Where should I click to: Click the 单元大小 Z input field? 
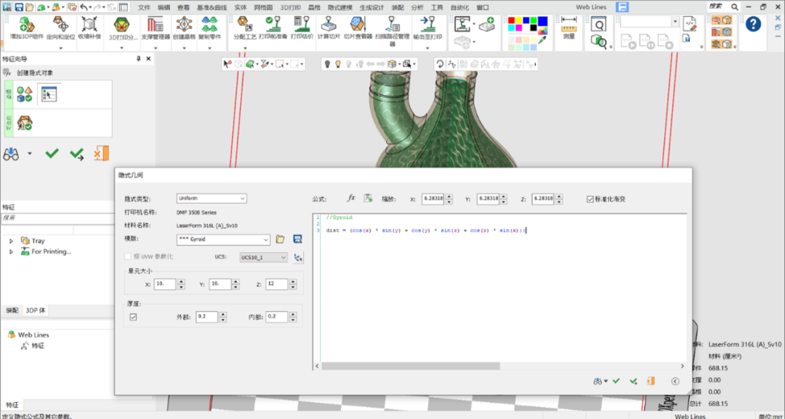click(276, 284)
